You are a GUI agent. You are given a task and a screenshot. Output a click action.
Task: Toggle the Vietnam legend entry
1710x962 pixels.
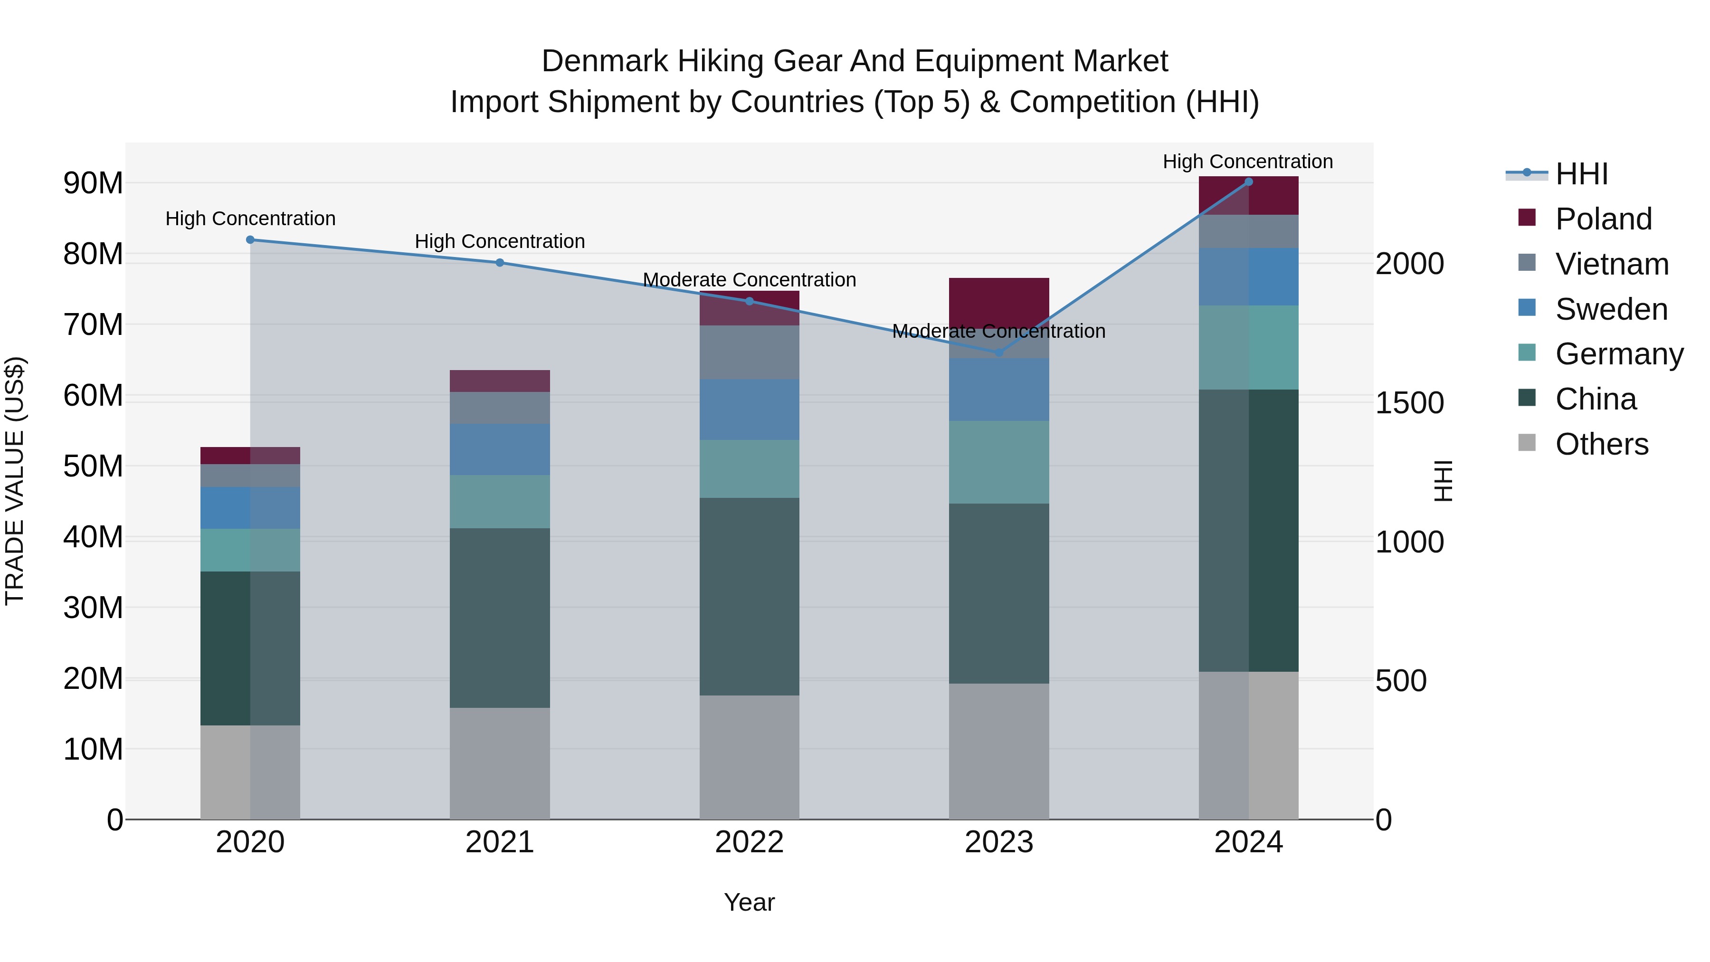point(1593,264)
